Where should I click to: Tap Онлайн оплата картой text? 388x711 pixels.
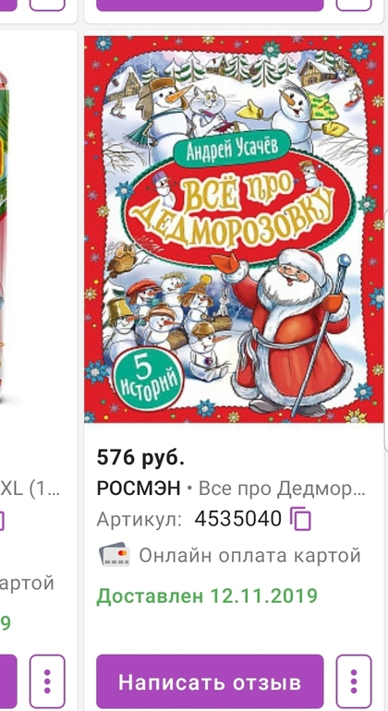pyautogui.click(x=249, y=555)
